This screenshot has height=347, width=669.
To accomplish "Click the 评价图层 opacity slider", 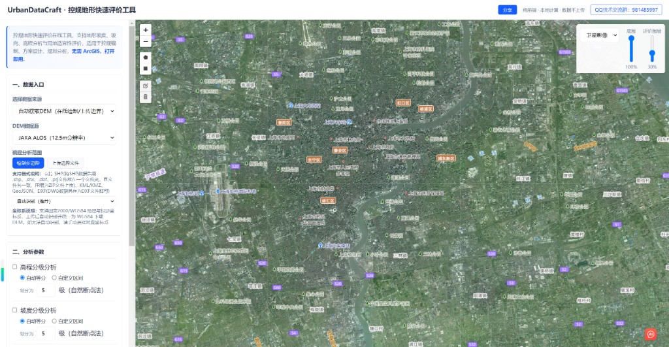I will click(x=651, y=54).
